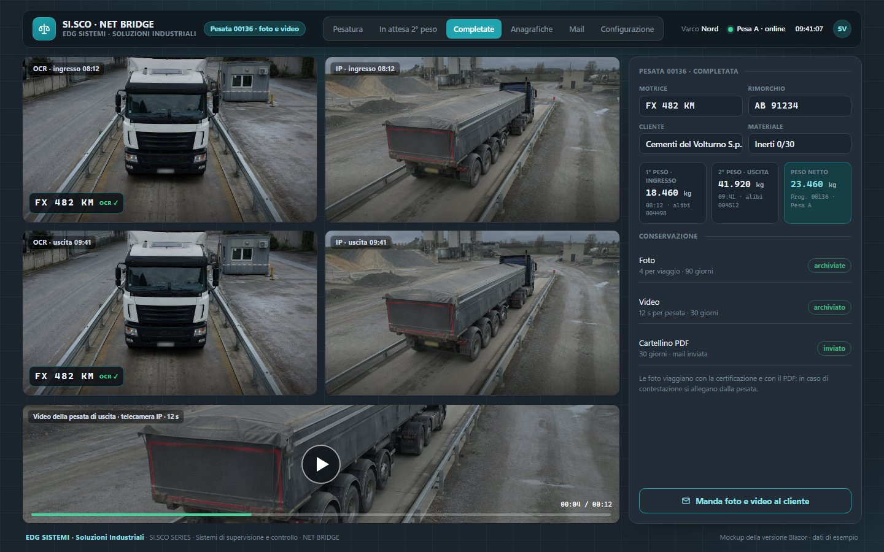
Task: Click the Cartellino PDF inviato badge
Action: point(834,348)
